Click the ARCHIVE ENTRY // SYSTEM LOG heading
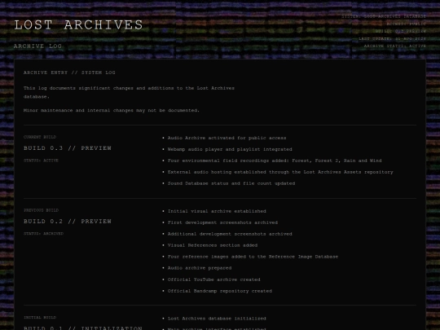Viewport: 440px width, 330px height. pyautogui.click(x=69, y=73)
